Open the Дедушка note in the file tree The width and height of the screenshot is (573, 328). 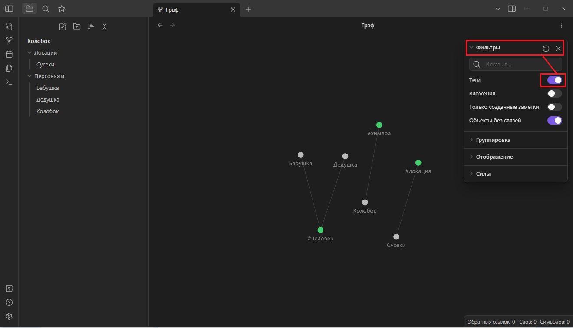coord(48,100)
